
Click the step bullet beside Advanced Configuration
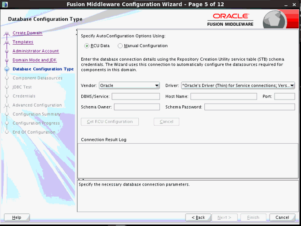7,105
